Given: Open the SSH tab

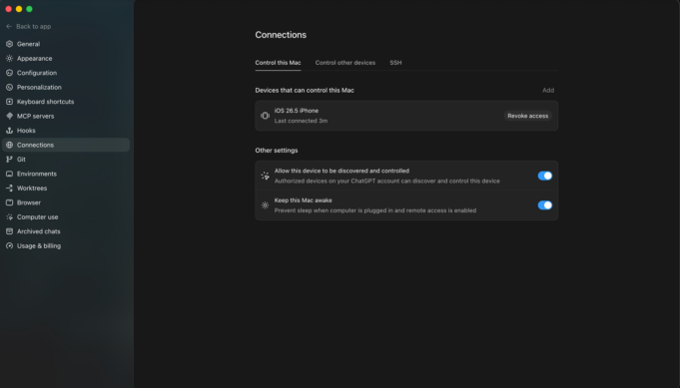Looking at the screenshot, I should (x=395, y=63).
